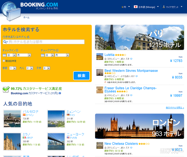Click review bubble icon for Best Western Sèvres
187x157 pixels.
(137, 76)
